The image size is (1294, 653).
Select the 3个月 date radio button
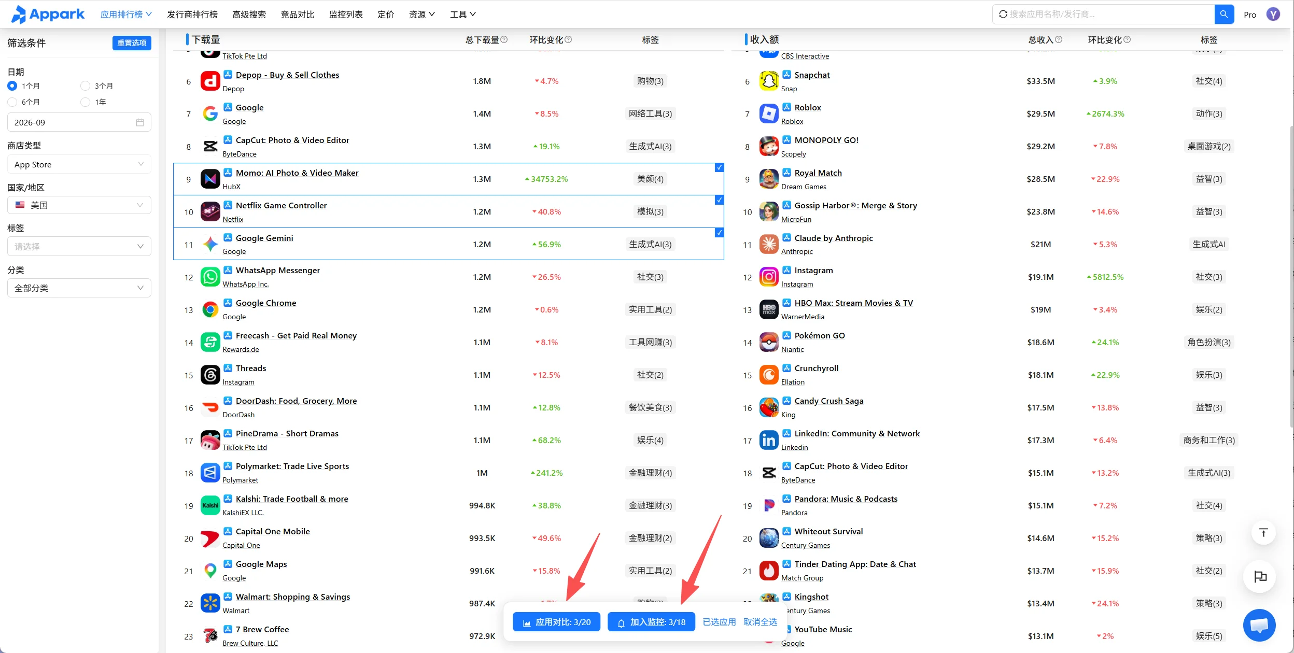click(x=85, y=86)
